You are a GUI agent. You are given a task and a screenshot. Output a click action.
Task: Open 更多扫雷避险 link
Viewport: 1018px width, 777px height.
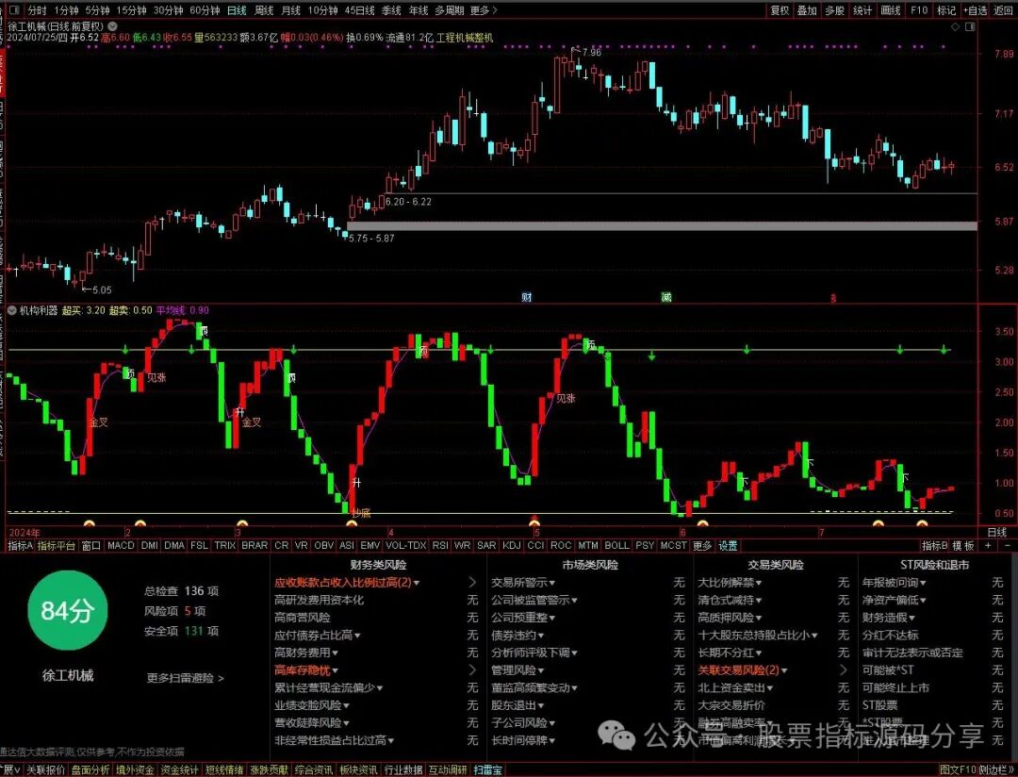pos(185,678)
